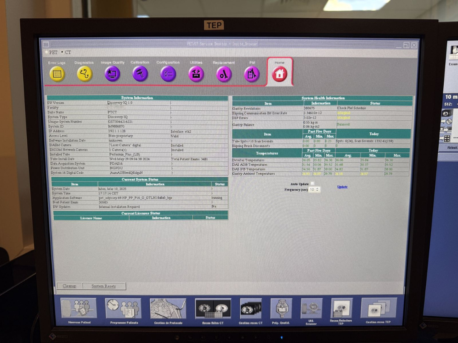The width and height of the screenshot is (458, 343).
Task: Click the Frequency (sec) stepper field
Action: point(314,189)
